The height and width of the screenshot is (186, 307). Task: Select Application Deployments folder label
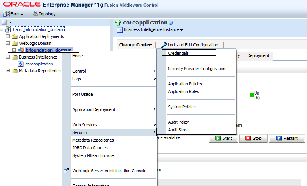click(x=42, y=36)
